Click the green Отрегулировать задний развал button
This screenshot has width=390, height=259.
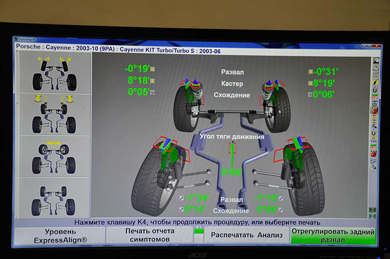point(333,236)
